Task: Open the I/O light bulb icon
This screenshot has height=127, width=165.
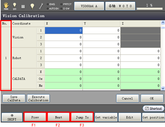Action: pyautogui.click(x=14, y=6)
